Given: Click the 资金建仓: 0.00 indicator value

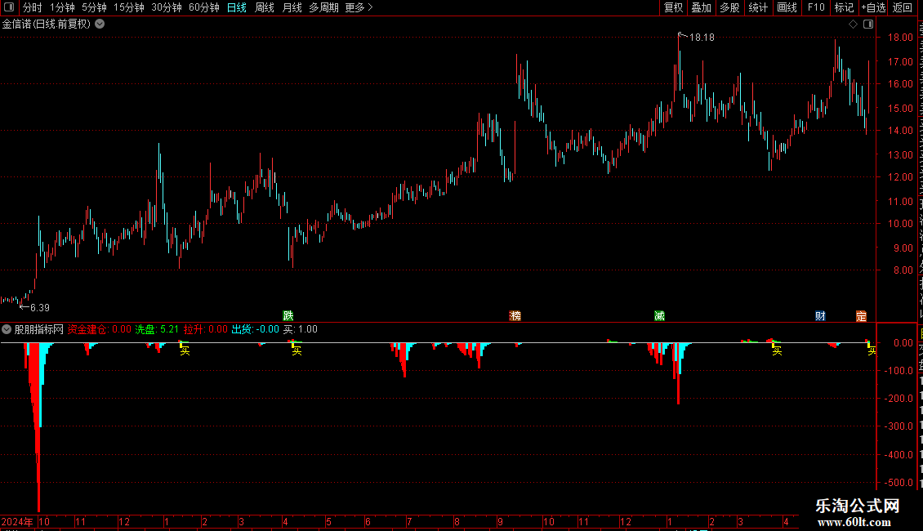Looking at the screenshot, I should coord(100,330).
